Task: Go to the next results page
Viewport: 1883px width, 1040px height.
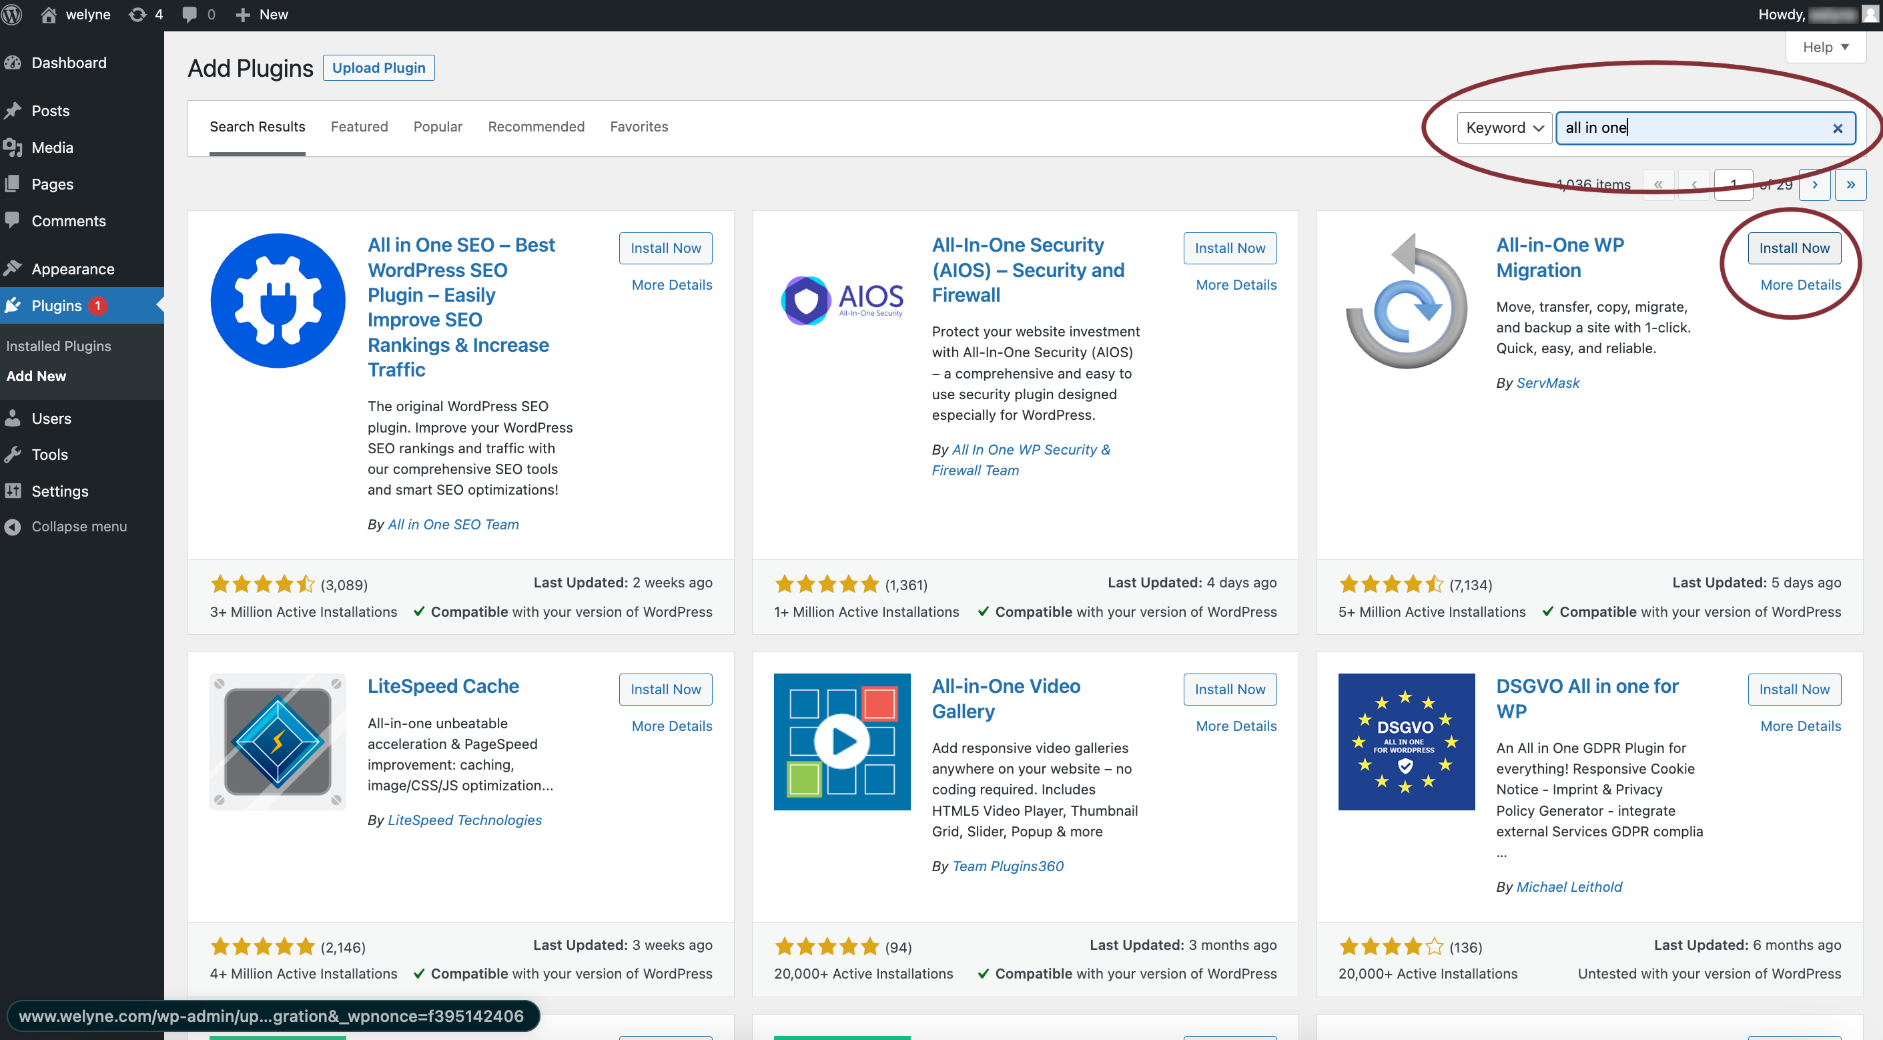Action: [1814, 185]
